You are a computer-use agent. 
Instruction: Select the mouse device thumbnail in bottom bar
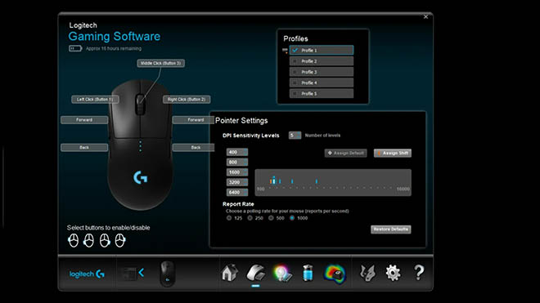pyautogui.click(x=168, y=274)
